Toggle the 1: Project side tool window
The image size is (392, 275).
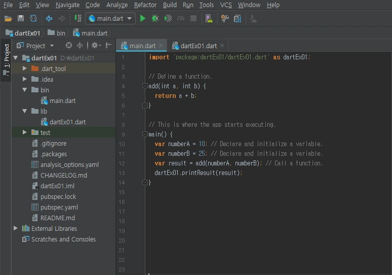[6, 56]
